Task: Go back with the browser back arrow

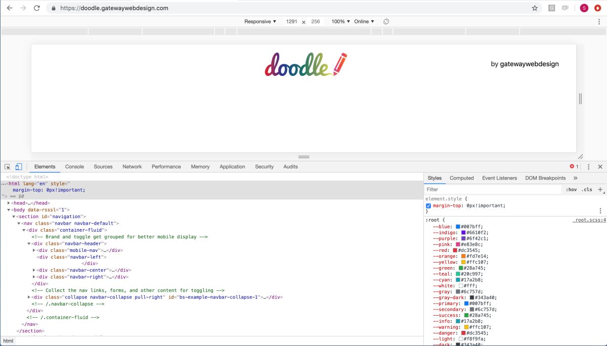Action: tap(9, 8)
